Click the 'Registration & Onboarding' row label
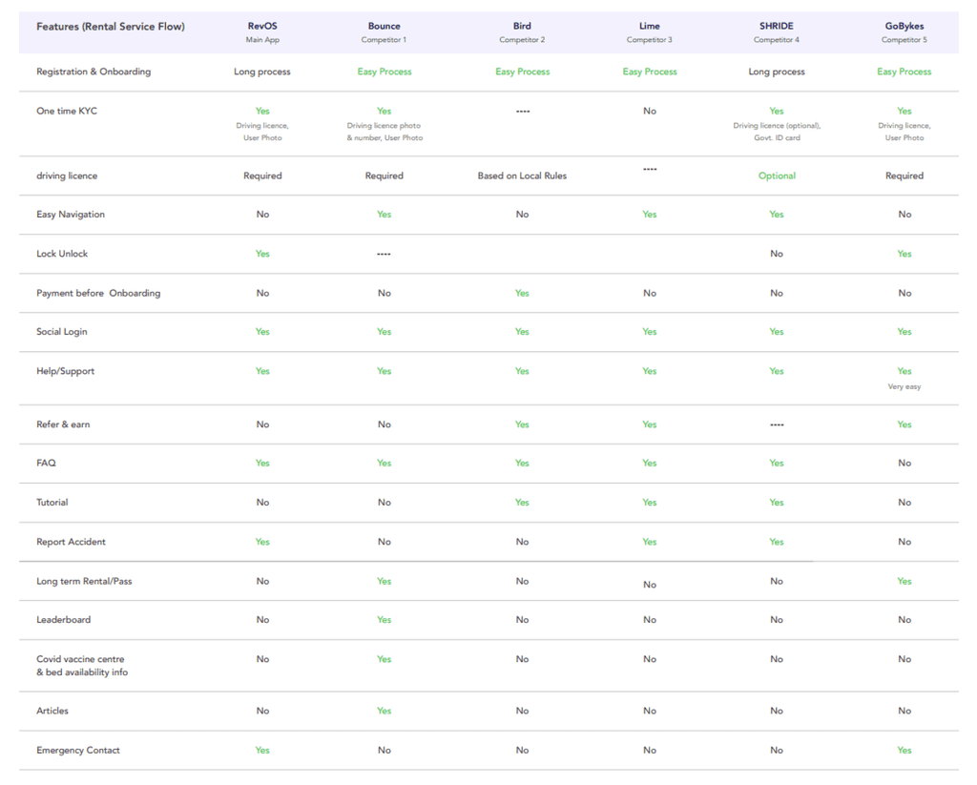 [94, 72]
